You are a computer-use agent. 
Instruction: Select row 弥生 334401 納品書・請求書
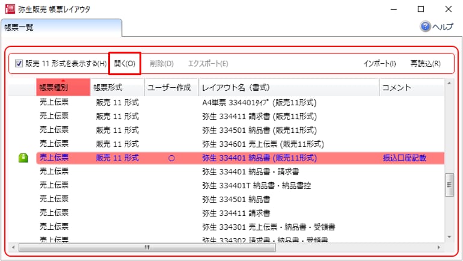[x=241, y=171]
